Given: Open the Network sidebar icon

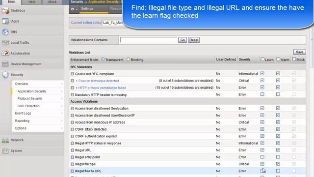Looking at the screenshot, I should coord(5,140).
